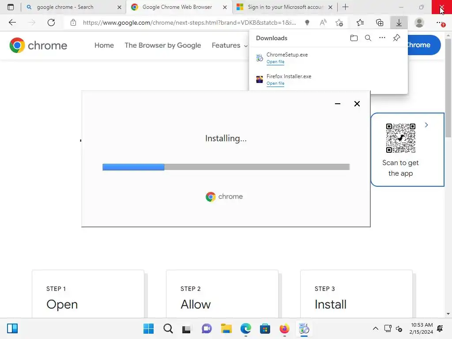Add this page to favorites star icon

[339, 23]
